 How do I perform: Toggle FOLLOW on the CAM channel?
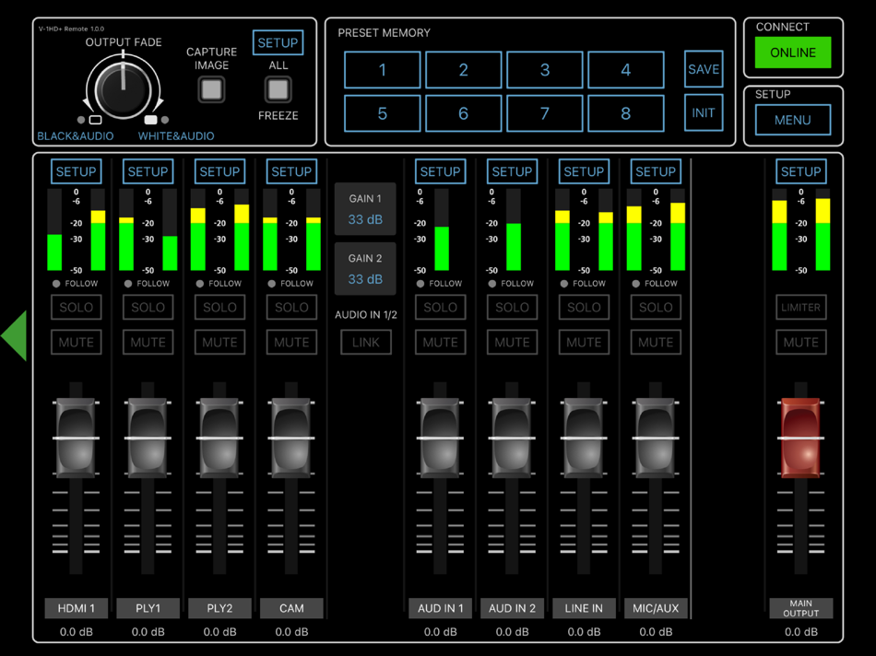coord(290,284)
